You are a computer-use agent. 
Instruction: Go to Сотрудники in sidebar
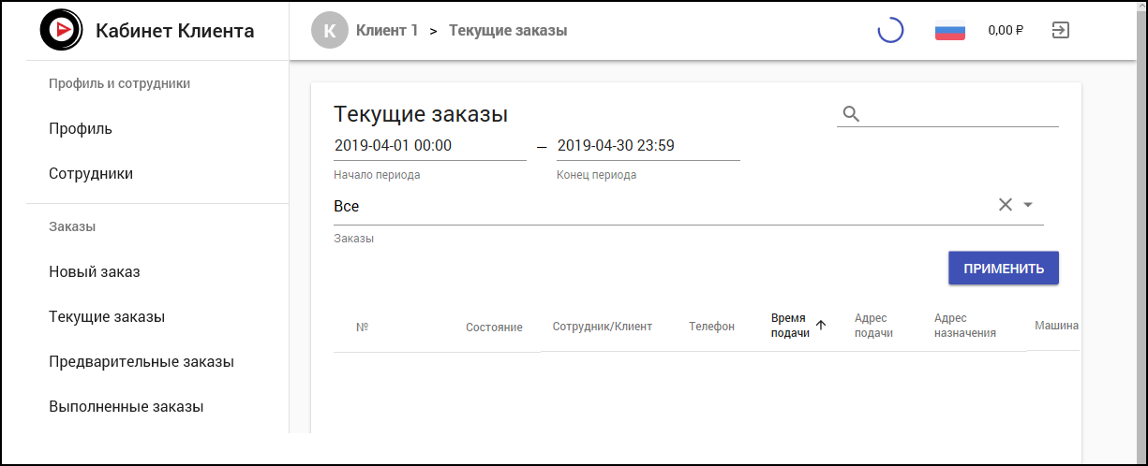click(91, 174)
